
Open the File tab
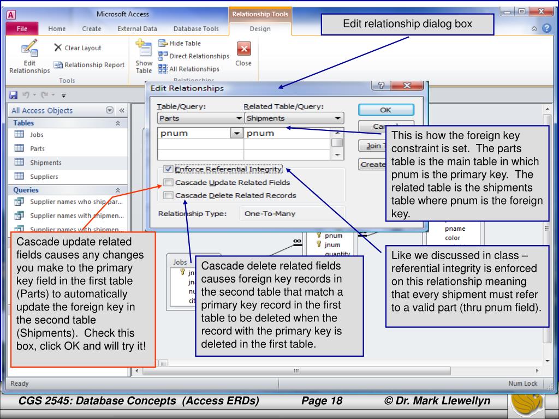tap(22, 29)
